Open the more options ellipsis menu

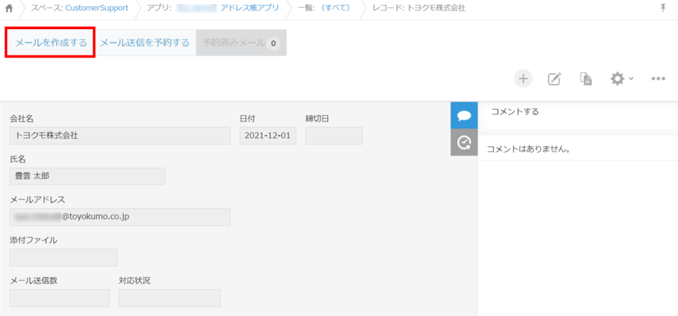(x=657, y=79)
